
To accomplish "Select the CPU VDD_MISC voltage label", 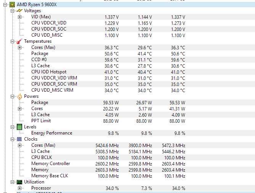I will (x=47, y=35).
